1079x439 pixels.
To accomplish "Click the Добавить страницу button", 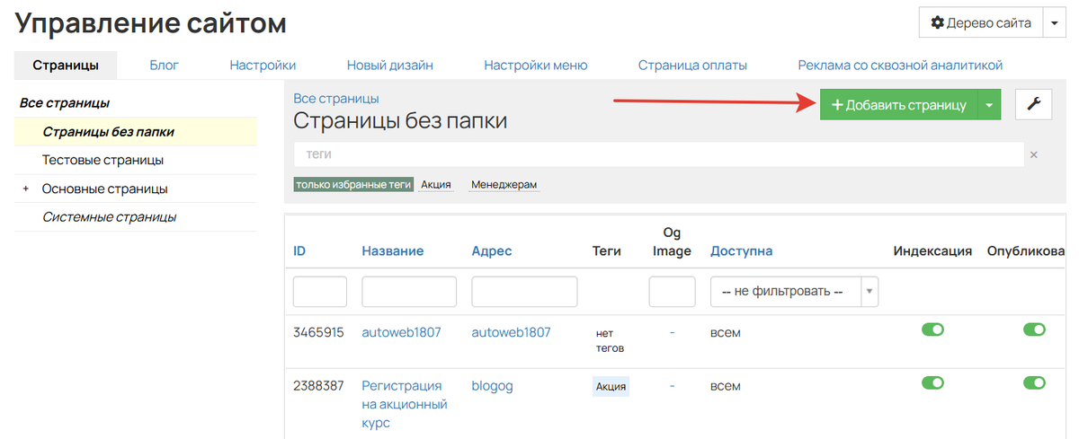I will coord(898,105).
